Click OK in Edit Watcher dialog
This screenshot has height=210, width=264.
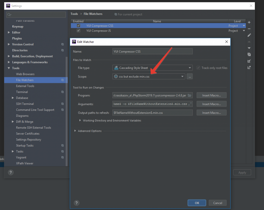197,203
